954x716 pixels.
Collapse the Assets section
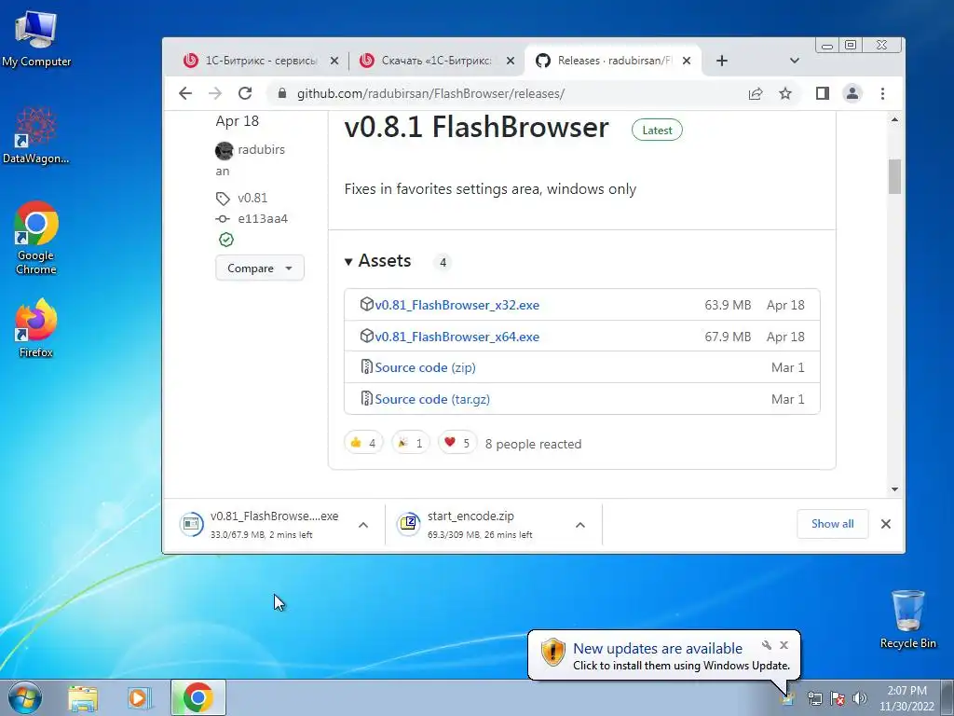[378, 261]
